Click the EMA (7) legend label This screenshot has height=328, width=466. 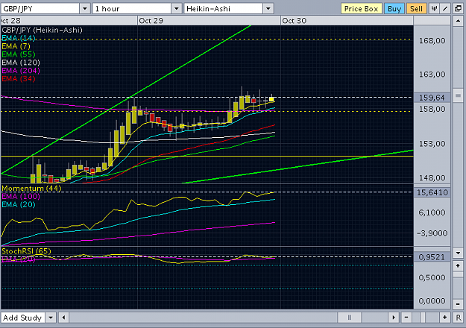[x=16, y=46]
